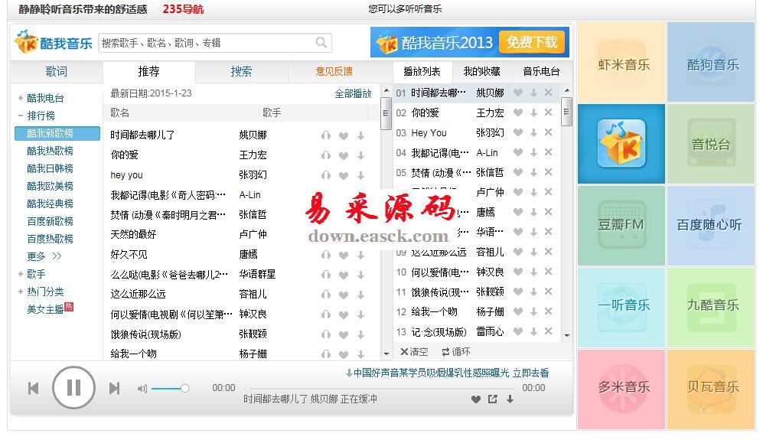Share the current song from the player bar
The height and width of the screenshot is (440, 763).
[492, 399]
